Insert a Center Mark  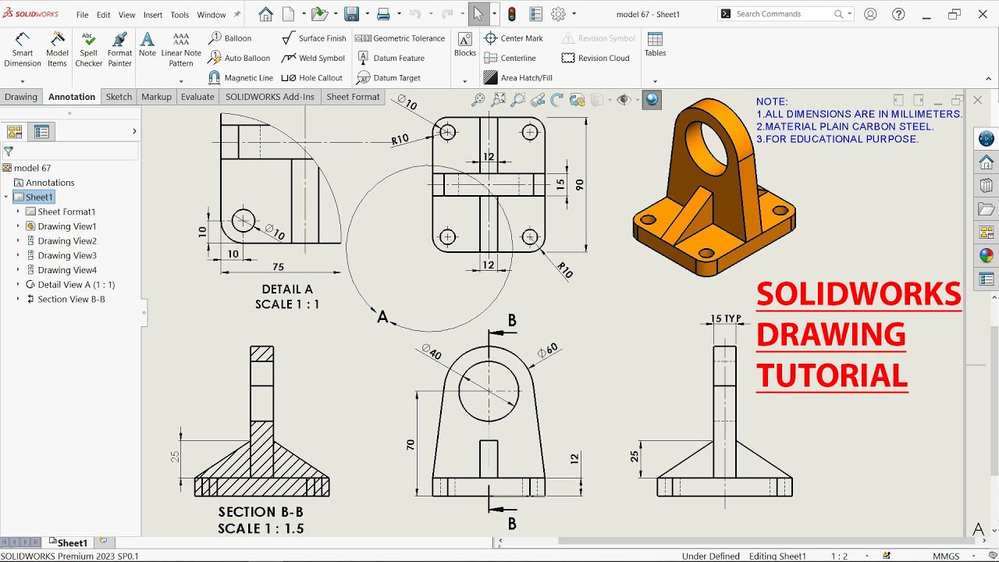[x=514, y=38]
